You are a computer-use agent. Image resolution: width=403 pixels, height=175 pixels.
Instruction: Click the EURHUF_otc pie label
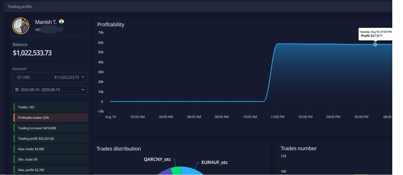pyautogui.click(x=215, y=162)
